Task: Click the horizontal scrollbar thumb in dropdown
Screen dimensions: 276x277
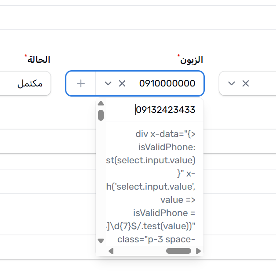Action: coord(178,251)
